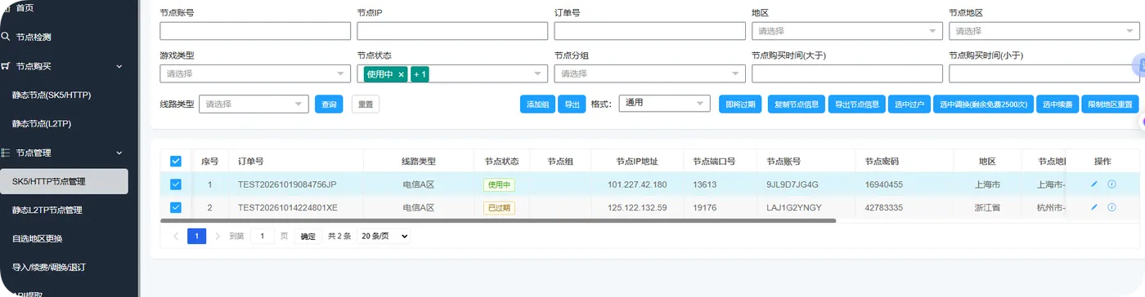Open 静态节点(SK5/HTTP) in the sidebar
Screen dimensions: 1145x297
click(52, 95)
